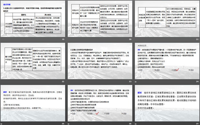Click the 大力发展实体经济 row label on slide 19
The height and width of the screenshot is (125, 200).
click(9, 25)
